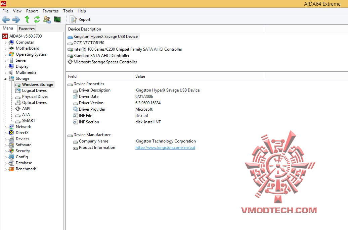Expand the Network tree node
The image size is (348, 230).
coord(6,127)
